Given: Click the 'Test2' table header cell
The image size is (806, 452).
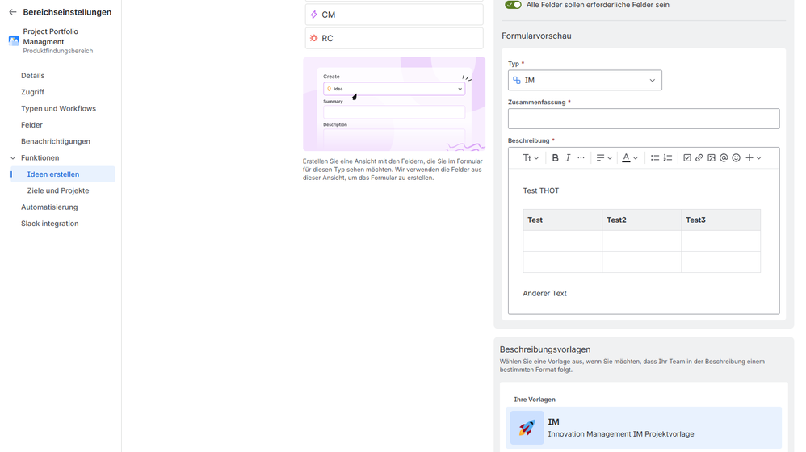Looking at the screenshot, I should [641, 220].
